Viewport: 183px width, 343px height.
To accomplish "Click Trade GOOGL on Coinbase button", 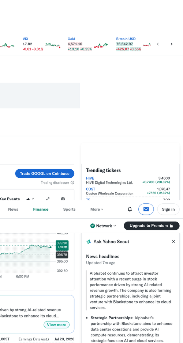I will (x=45, y=173).
